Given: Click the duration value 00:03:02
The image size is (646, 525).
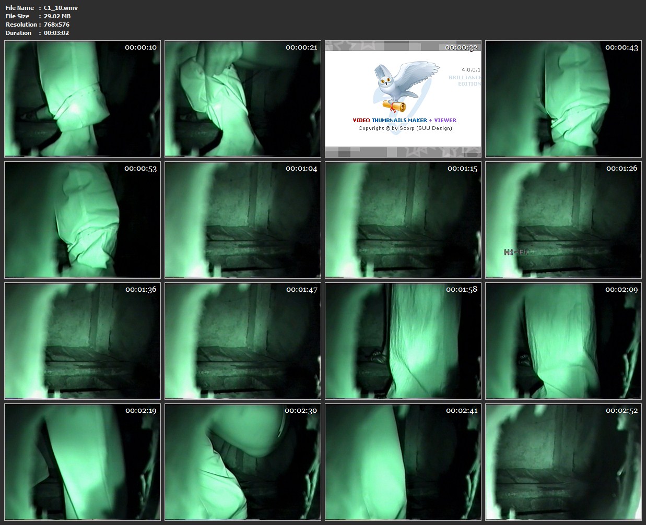Looking at the screenshot, I should tap(56, 33).
